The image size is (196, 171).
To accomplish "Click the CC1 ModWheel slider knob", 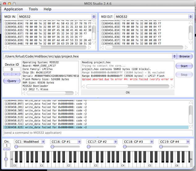I will (16, 147).
